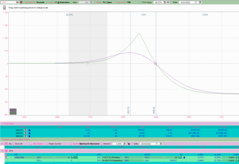Open strike 3875 selector

[x=133, y=158]
